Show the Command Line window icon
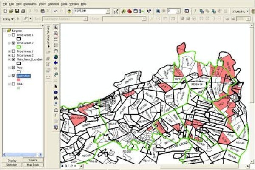The width and height of the screenshot is (255, 170). pos(136,11)
